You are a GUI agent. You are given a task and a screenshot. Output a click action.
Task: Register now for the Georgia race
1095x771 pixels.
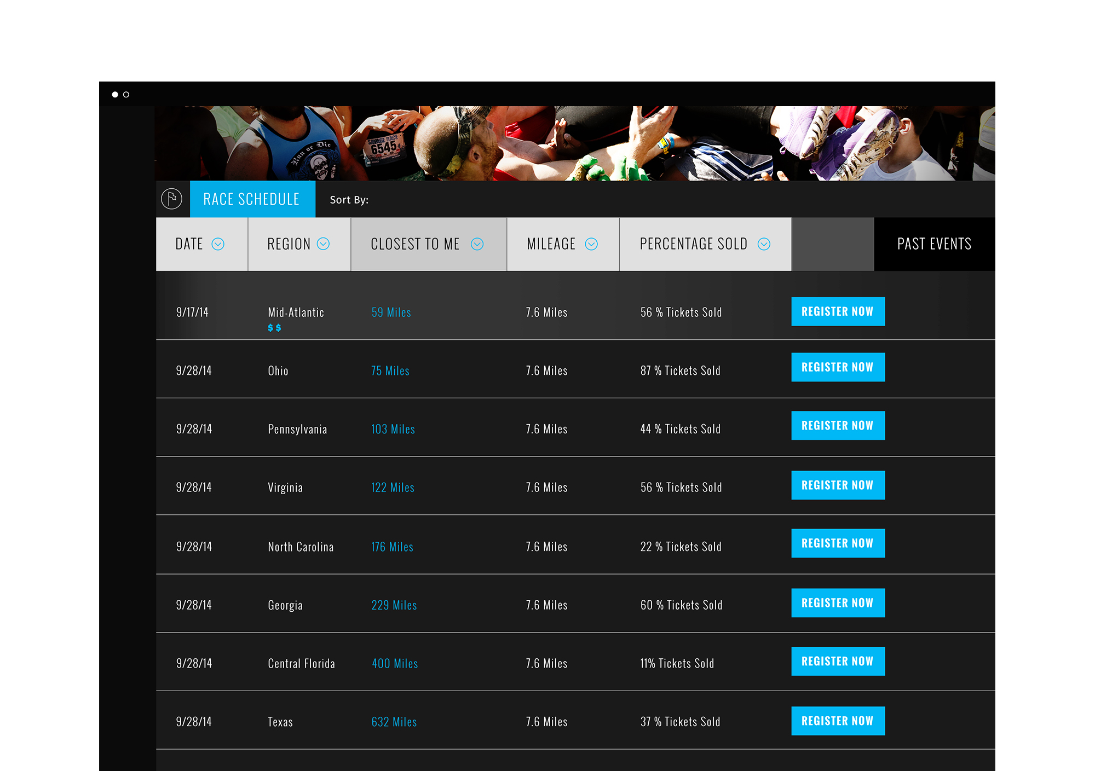tap(838, 602)
